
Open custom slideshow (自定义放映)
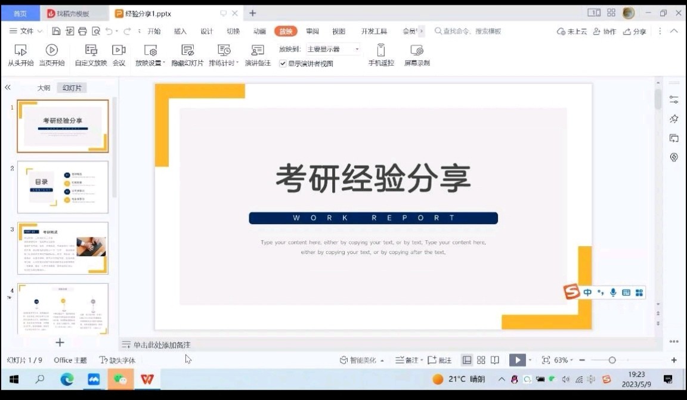[x=91, y=55]
